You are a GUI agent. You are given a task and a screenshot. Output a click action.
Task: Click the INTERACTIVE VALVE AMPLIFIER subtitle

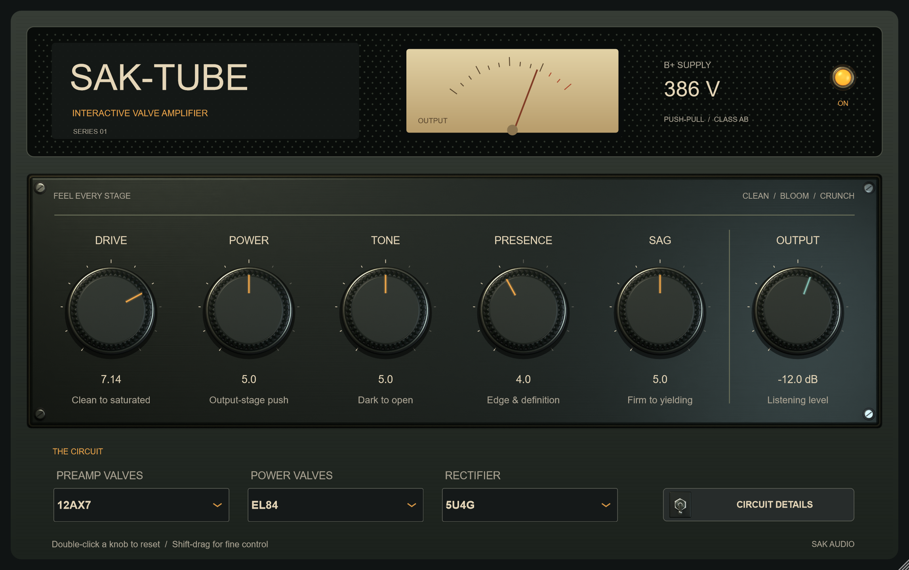click(x=140, y=113)
